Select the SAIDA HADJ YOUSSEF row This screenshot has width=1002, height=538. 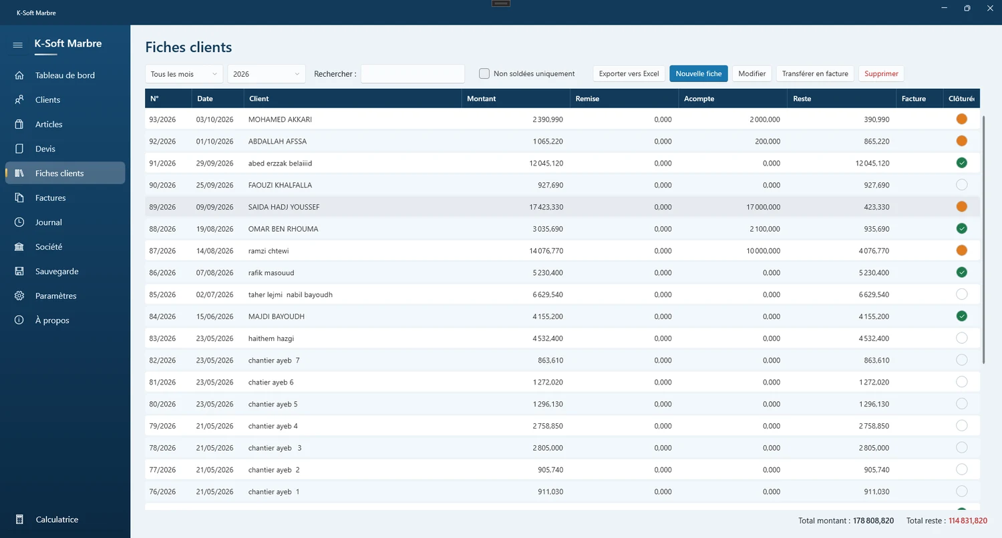(562, 207)
